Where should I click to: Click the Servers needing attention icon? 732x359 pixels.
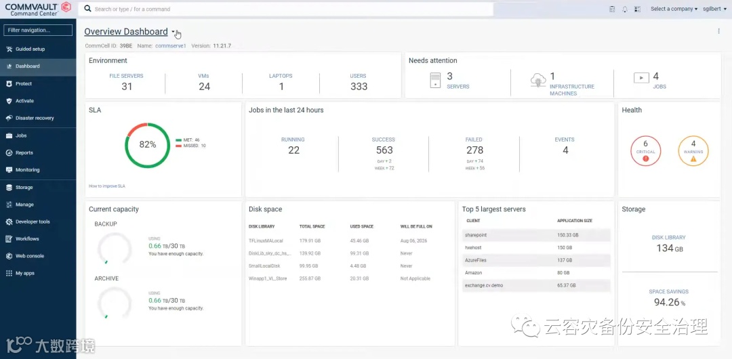tap(435, 81)
